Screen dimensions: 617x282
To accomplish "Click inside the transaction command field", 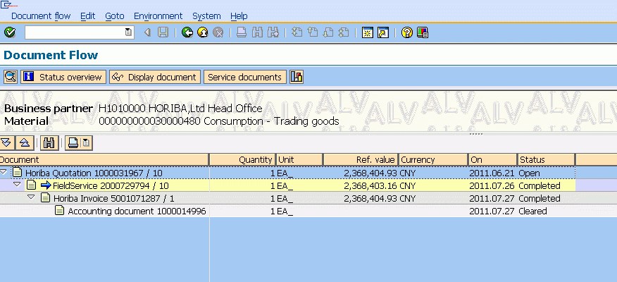I will click(75, 32).
